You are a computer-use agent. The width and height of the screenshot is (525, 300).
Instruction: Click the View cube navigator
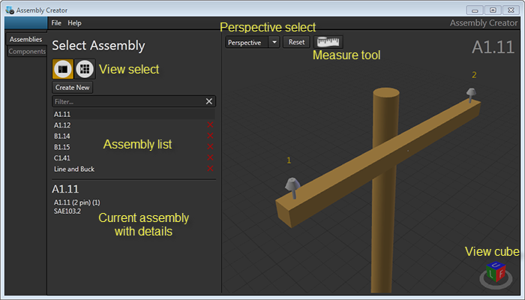coord(495,274)
